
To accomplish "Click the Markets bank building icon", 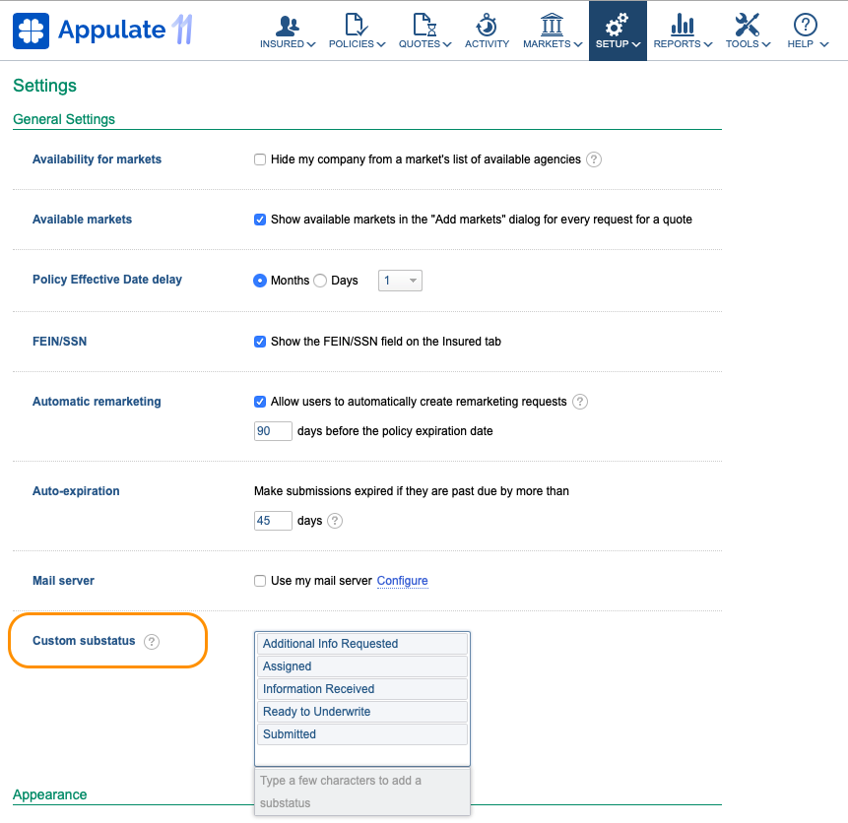I will 552,25.
